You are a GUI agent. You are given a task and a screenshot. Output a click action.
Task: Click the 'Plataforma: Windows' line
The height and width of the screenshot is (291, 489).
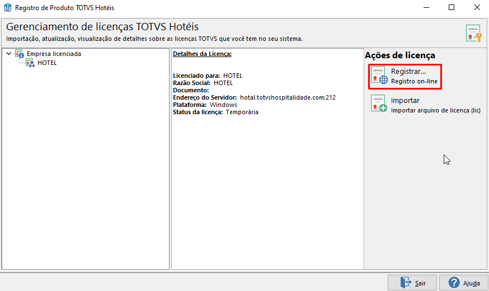(x=205, y=105)
